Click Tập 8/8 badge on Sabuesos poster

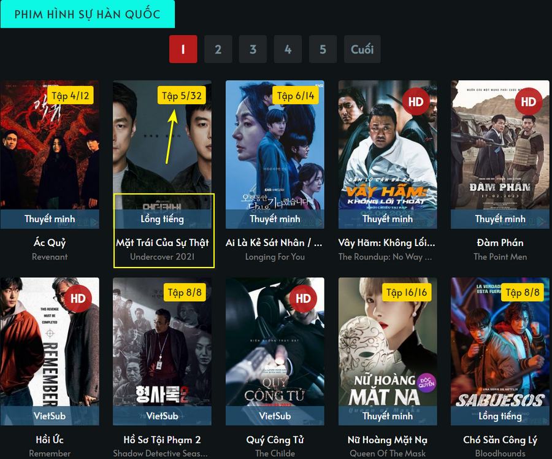click(523, 292)
